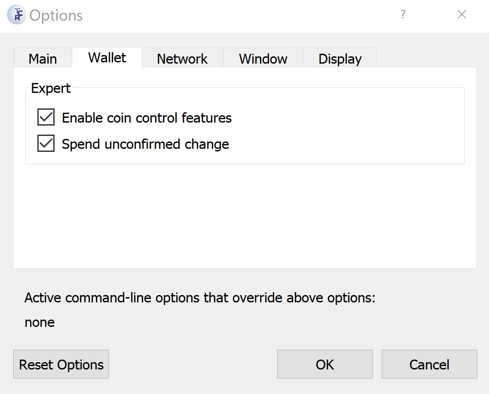
Task: Close the Options dialog with X
Action: point(462,14)
